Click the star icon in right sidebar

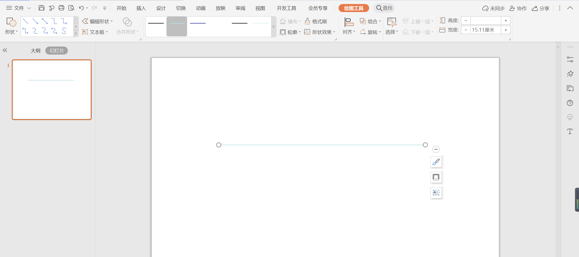tap(570, 74)
